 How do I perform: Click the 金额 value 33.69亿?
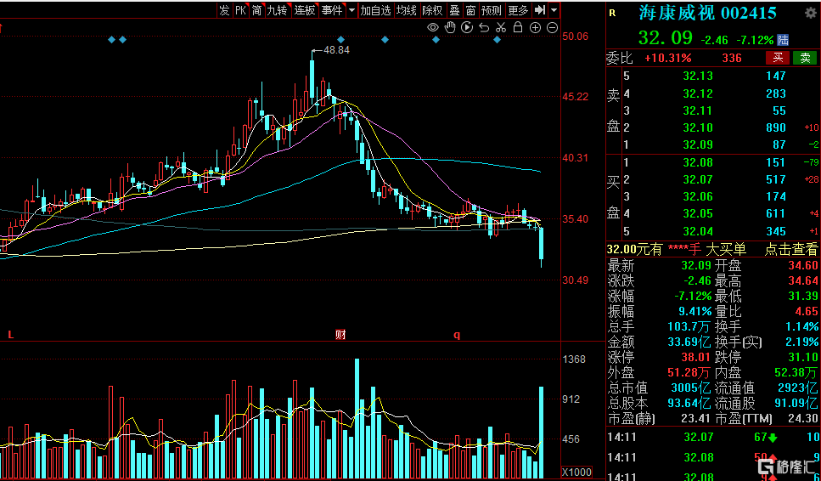click(689, 342)
